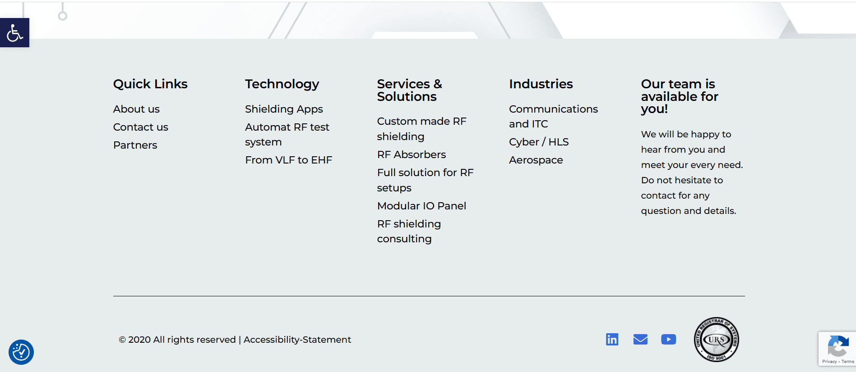Click the reCAPTCHA Privacy link
Screen dimensions: 856x372
(x=829, y=362)
